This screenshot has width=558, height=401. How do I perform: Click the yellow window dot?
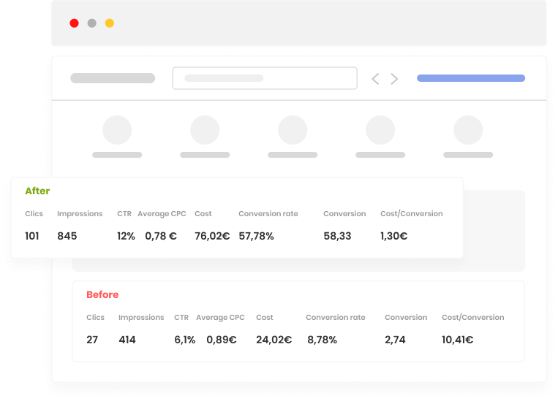pyautogui.click(x=110, y=23)
